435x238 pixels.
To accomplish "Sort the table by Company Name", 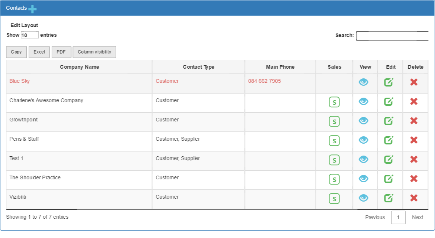I will [79, 67].
